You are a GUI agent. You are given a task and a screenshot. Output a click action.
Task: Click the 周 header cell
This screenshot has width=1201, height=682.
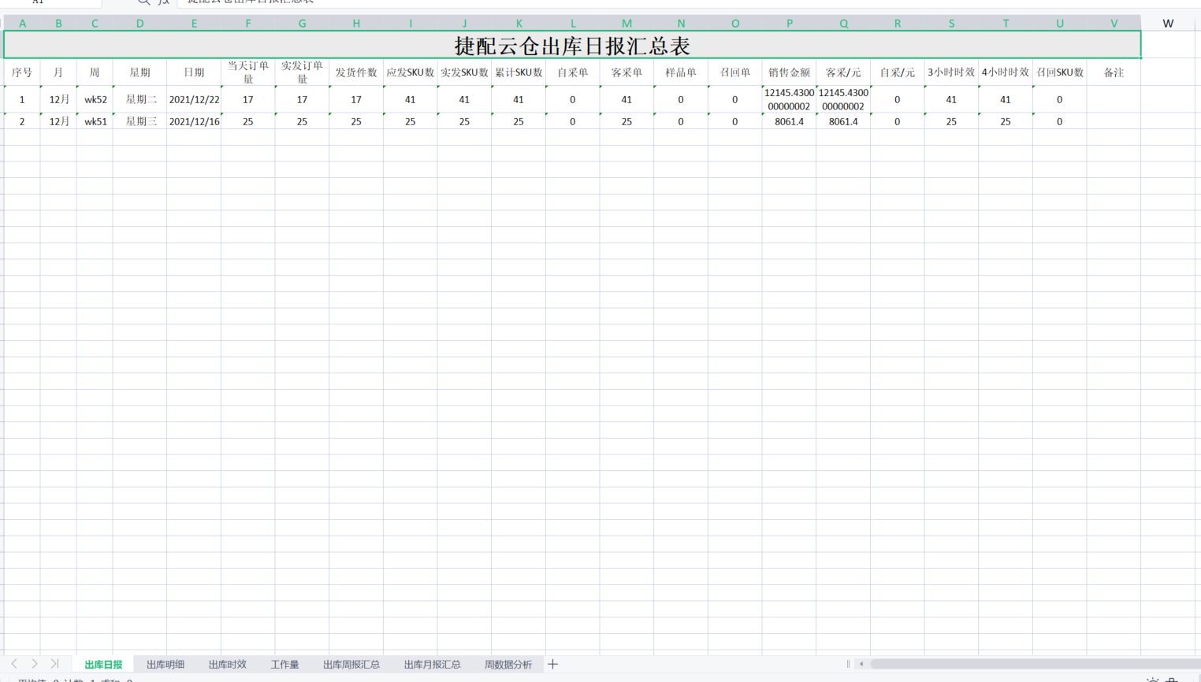[95, 72]
